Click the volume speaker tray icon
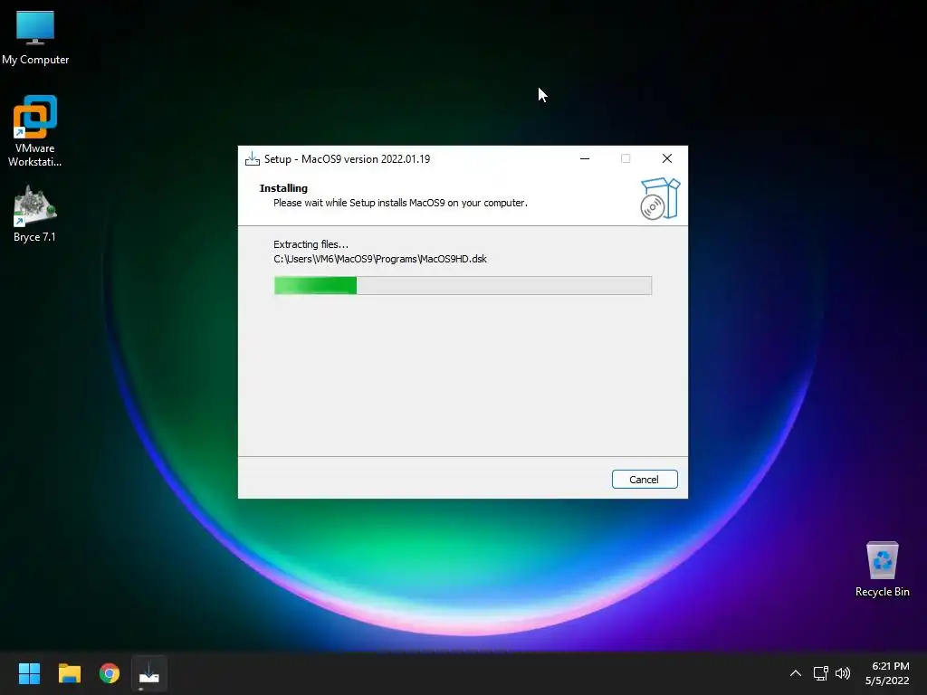Viewport: 927px width, 695px height. tap(843, 673)
